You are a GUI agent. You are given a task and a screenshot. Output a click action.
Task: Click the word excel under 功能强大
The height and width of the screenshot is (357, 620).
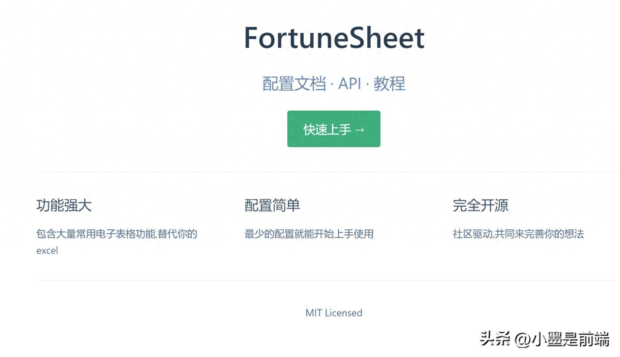click(x=47, y=251)
